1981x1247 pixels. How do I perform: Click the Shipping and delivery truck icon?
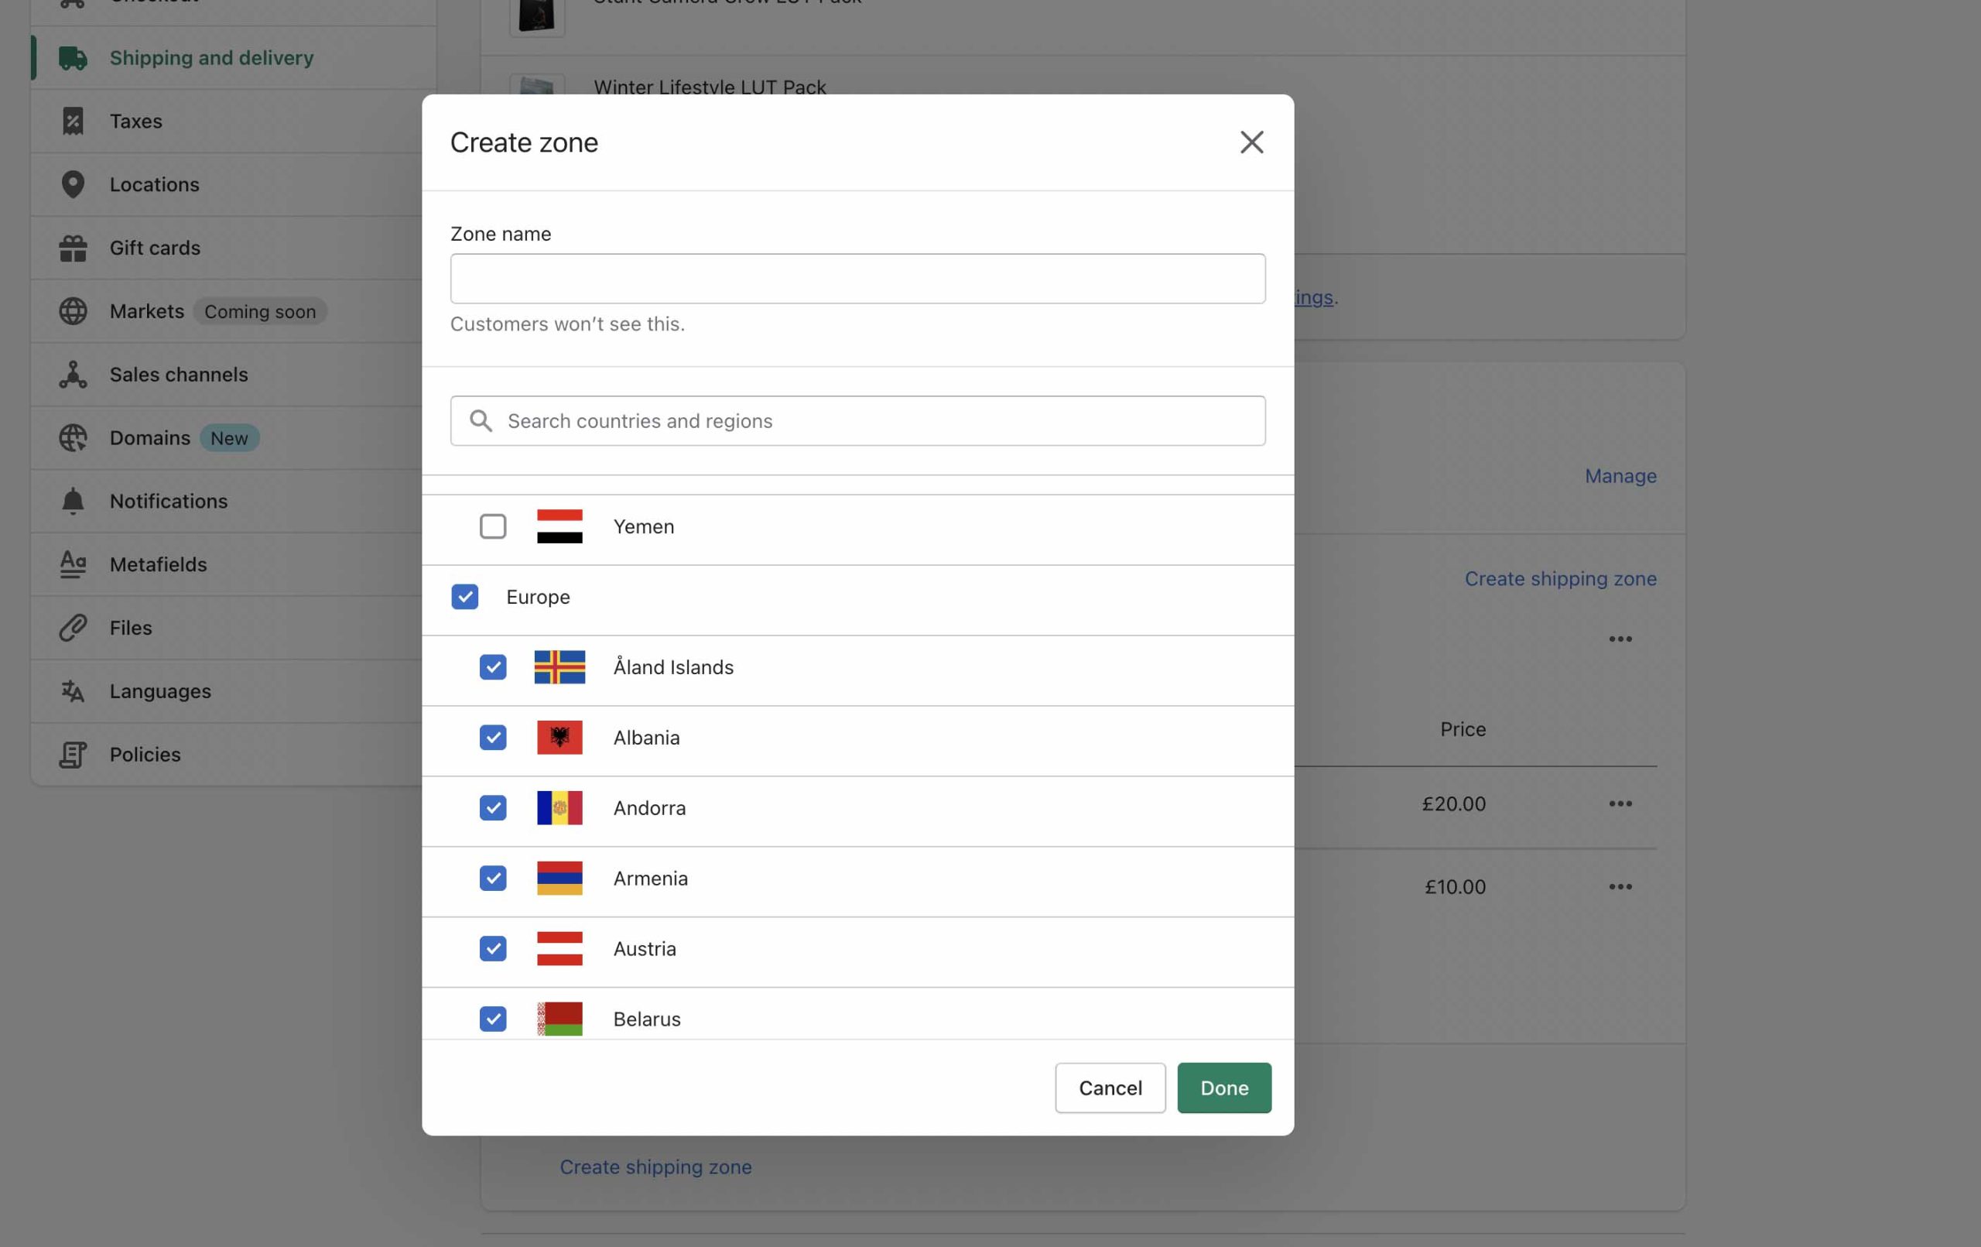(73, 57)
